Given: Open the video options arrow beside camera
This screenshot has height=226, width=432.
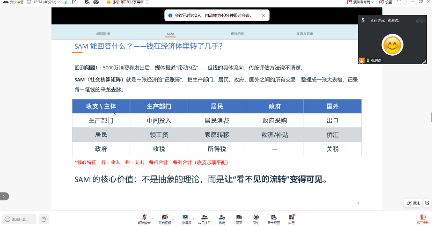Looking at the screenshot, I should (x=173, y=219).
